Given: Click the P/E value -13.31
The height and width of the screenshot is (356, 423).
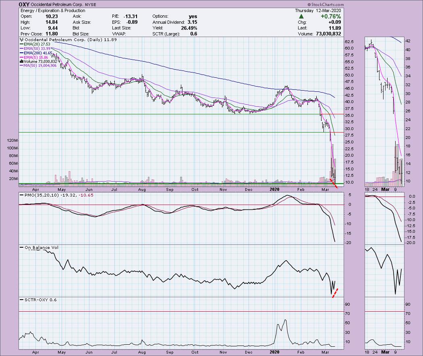Looking at the screenshot, I should (x=130, y=17).
